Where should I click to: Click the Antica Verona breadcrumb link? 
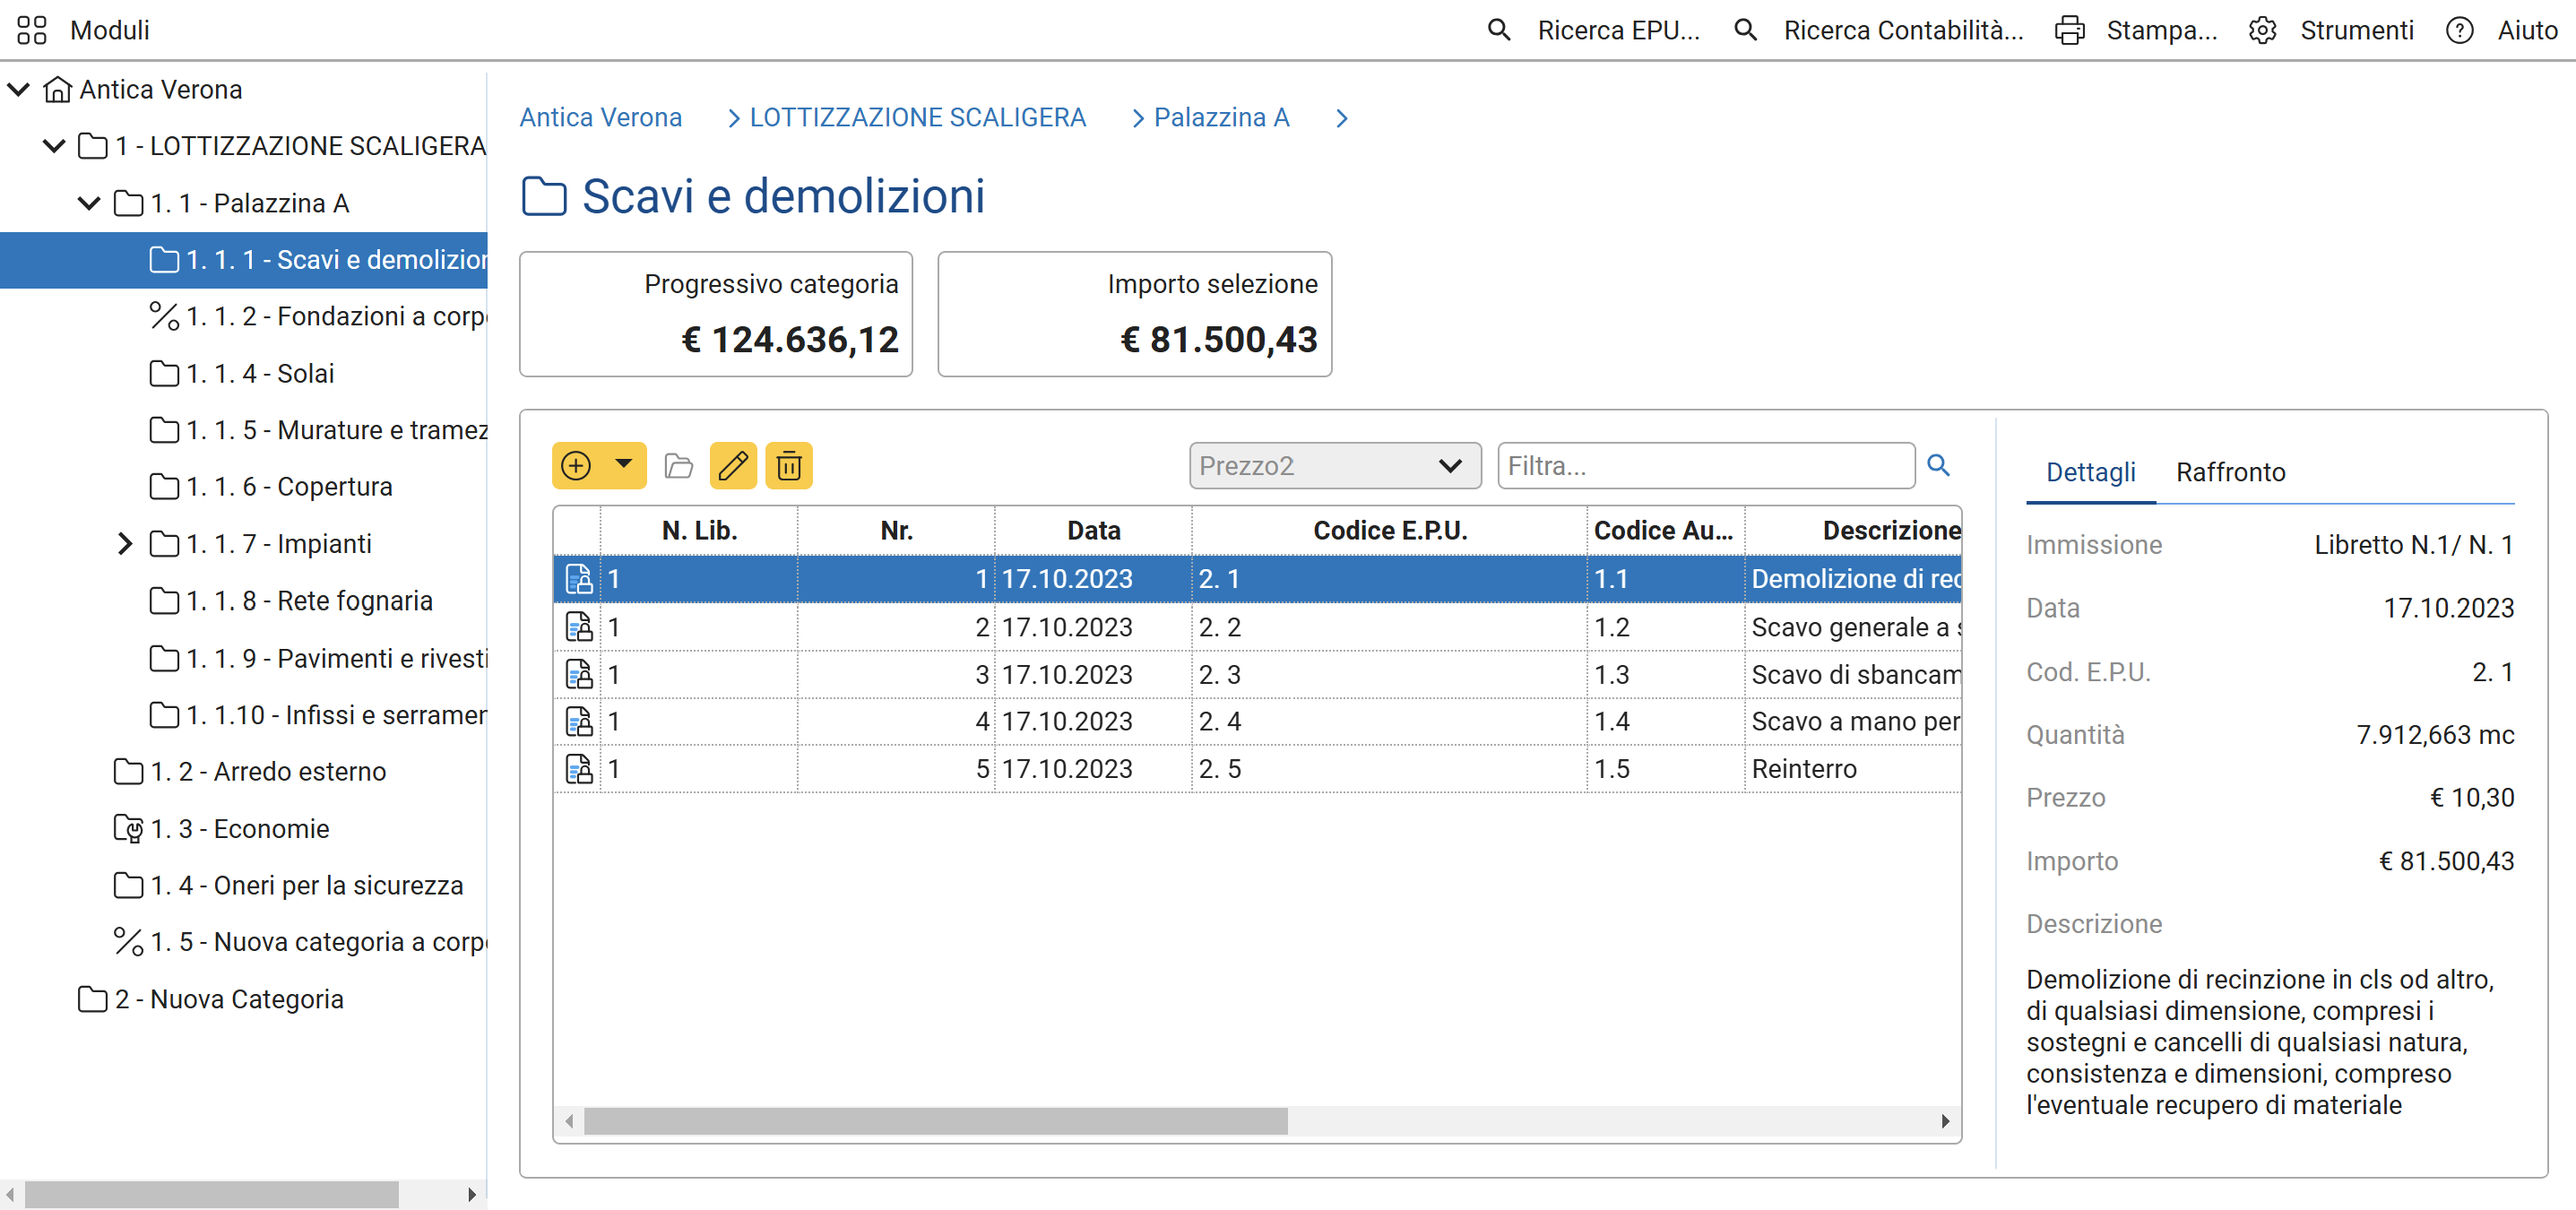(x=600, y=118)
